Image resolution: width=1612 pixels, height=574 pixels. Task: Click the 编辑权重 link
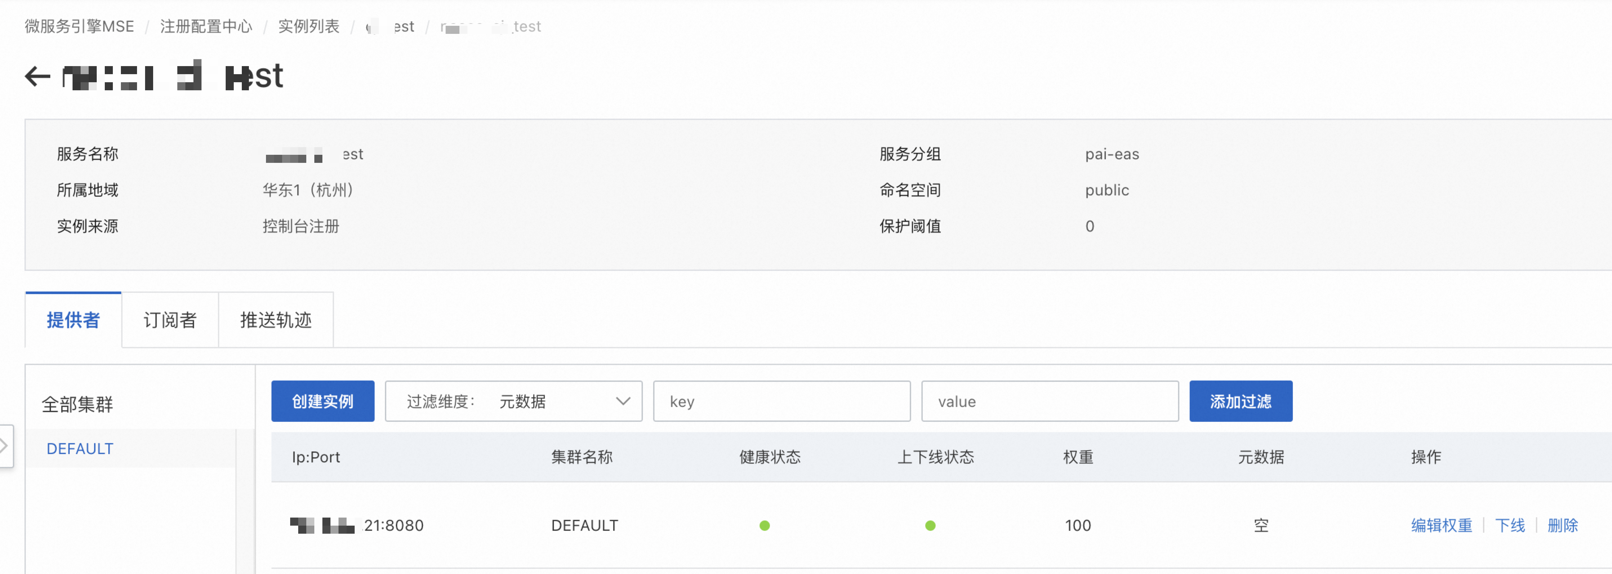click(x=1441, y=526)
